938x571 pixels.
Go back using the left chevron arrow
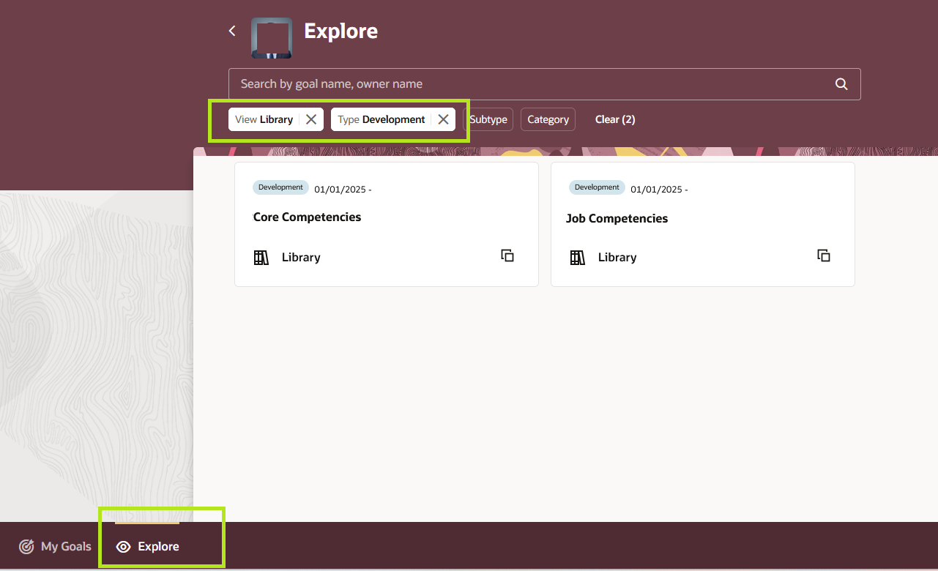point(232,31)
